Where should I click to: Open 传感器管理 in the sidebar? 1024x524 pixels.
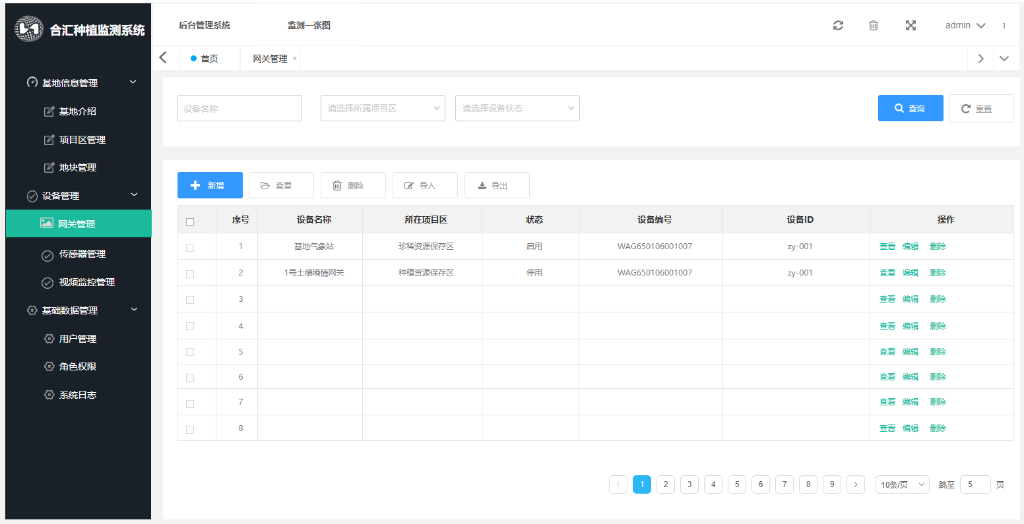pyautogui.click(x=82, y=254)
